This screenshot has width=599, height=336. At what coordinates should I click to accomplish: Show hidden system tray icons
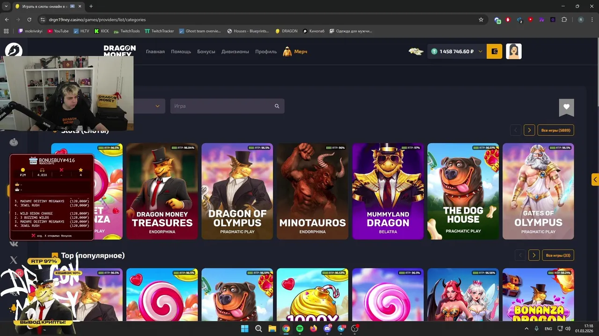pyautogui.click(x=527, y=329)
